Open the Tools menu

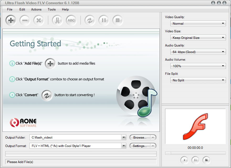[x=51, y=9]
